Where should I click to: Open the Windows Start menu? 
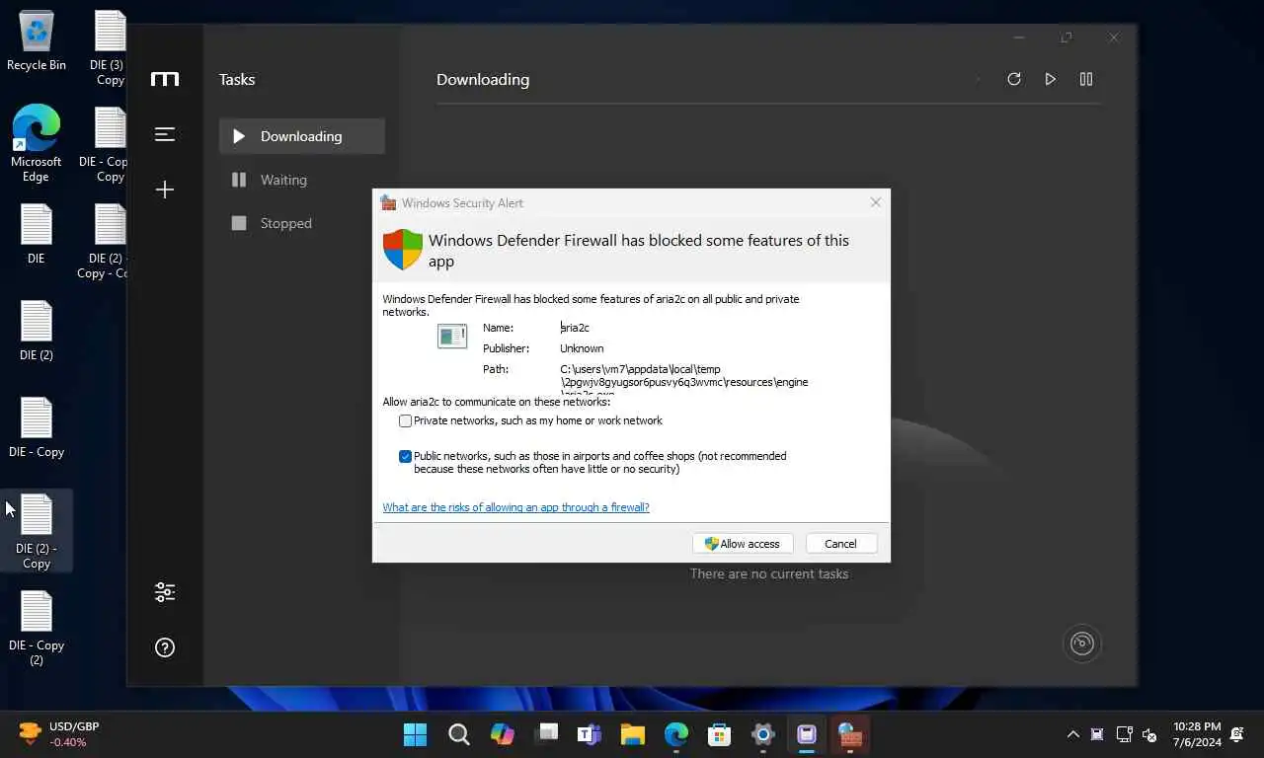(x=416, y=734)
